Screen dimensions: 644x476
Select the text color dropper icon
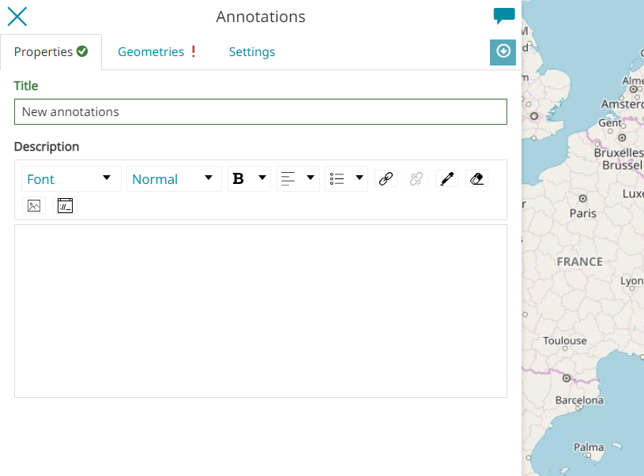446,179
